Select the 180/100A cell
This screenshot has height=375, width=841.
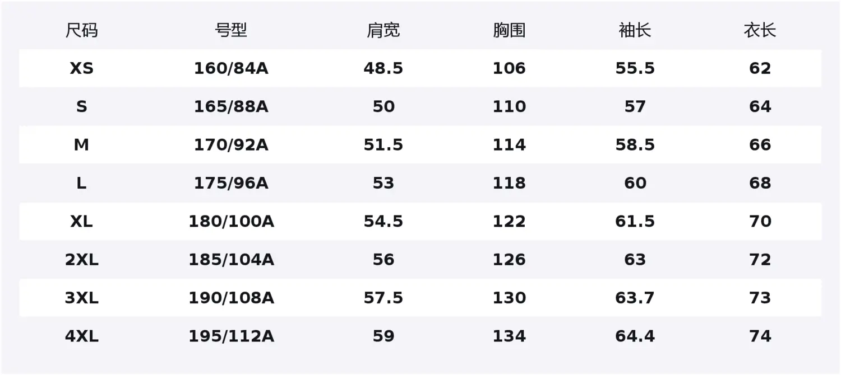point(231,222)
